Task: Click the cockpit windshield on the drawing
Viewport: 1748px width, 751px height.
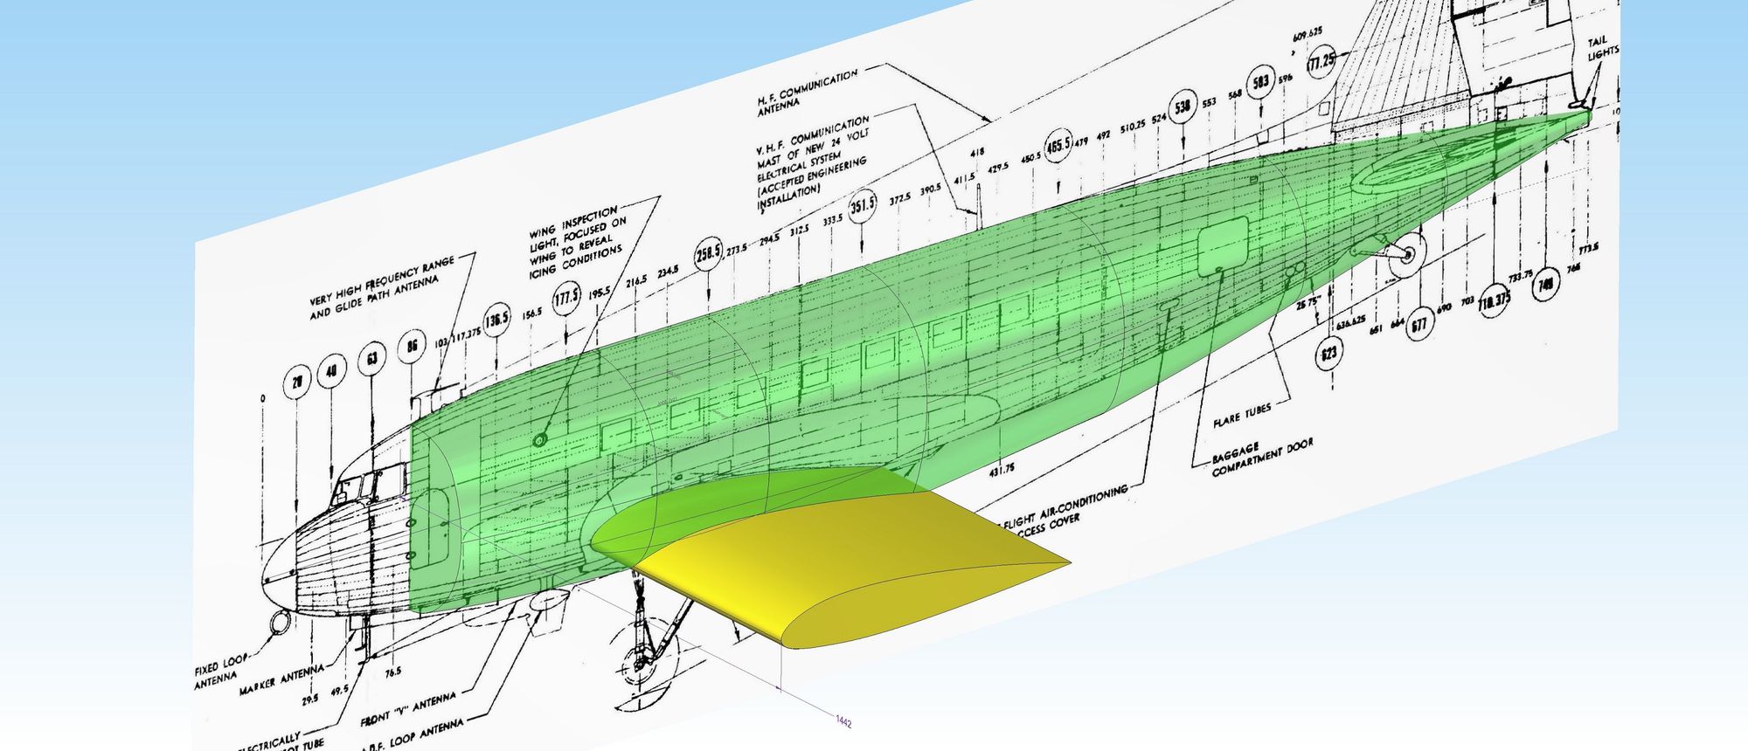Action: [362, 486]
